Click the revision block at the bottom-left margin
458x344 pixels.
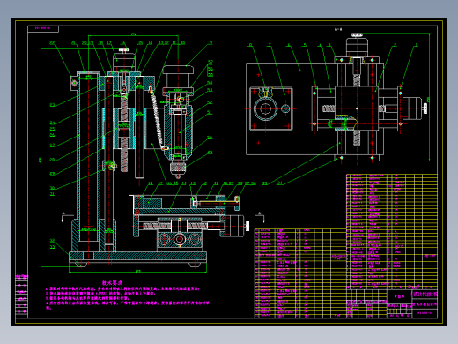22,296
